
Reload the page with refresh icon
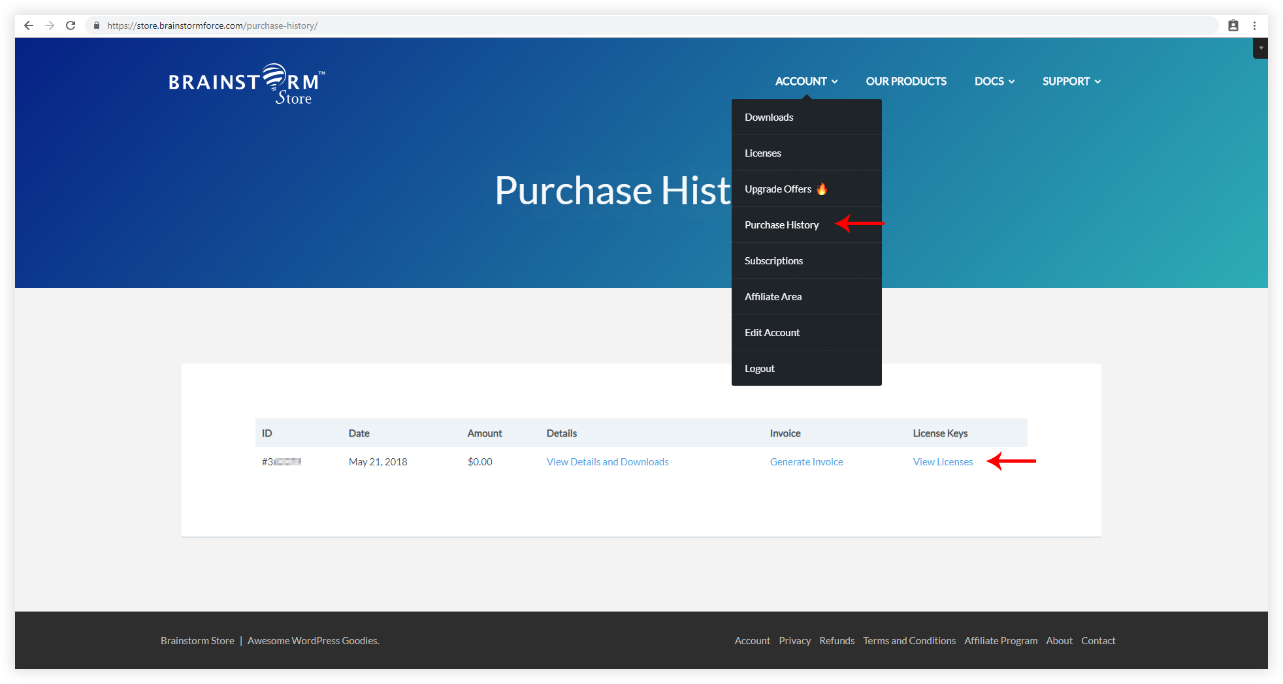pos(71,25)
